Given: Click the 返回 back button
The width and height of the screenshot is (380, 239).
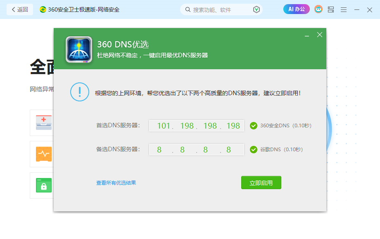Looking at the screenshot, I should point(19,9).
